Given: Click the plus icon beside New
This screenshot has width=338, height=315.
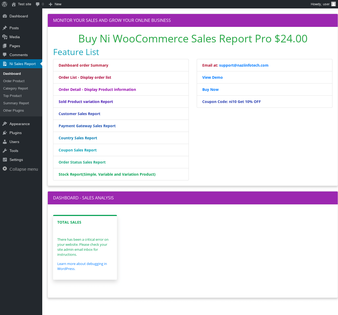Looking at the screenshot, I should click(51, 4).
